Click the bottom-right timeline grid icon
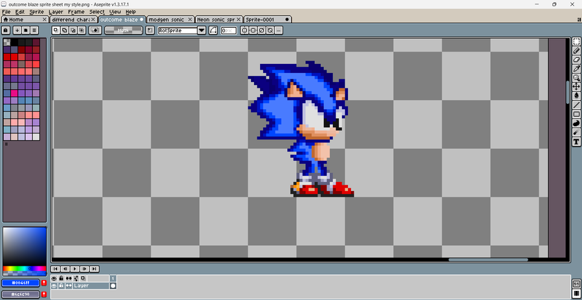 coord(576,294)
